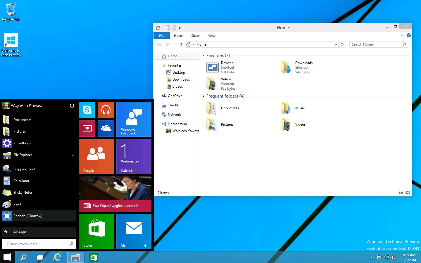Open the Music headphones tile
The width and height of the screenshot is (421, 263).
[x=106, y=110]
